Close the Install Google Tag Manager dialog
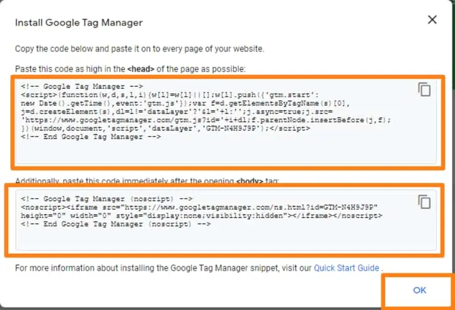This screenshot has width=455, height=310. coord(432,20)
